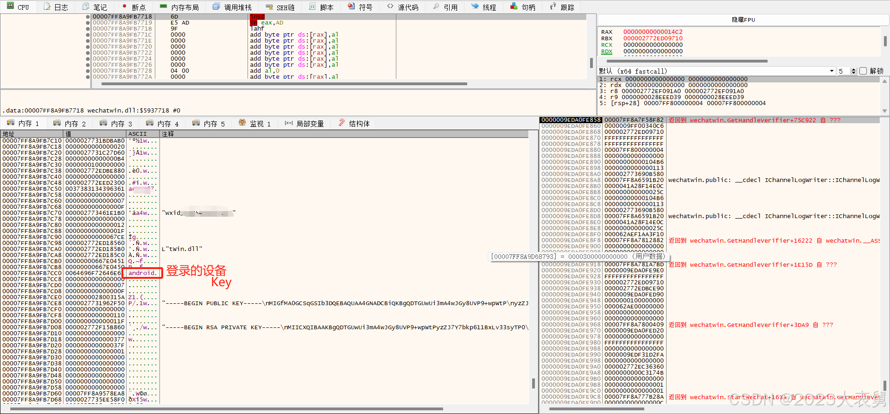Click the disassembly vertical scrollbar thumb
The image size is (890, 414).
point(591,63)
